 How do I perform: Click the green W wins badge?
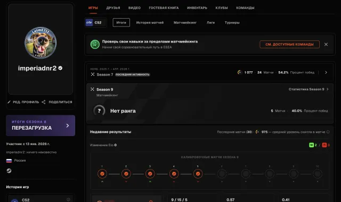(311, 145)
